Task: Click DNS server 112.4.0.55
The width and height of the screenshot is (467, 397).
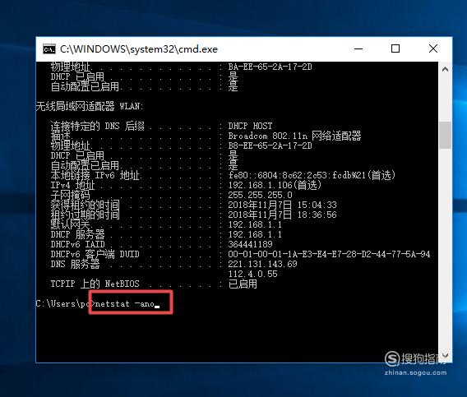Action: (252, 274)
